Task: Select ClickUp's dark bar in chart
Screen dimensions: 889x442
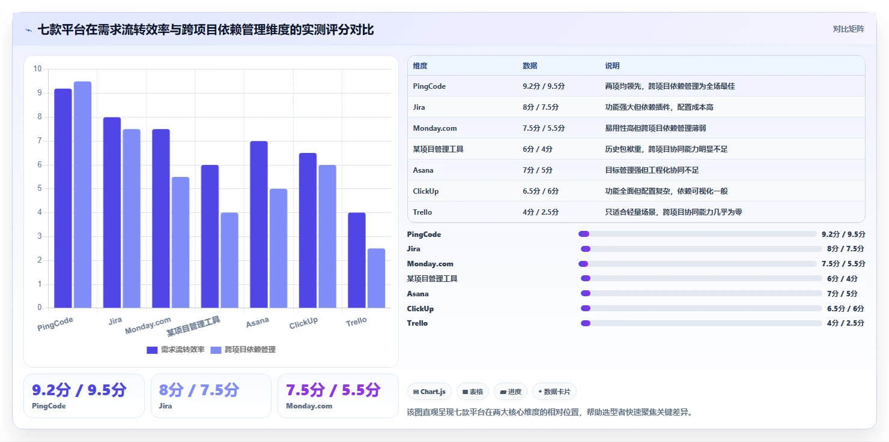Action: pos(308,231)
